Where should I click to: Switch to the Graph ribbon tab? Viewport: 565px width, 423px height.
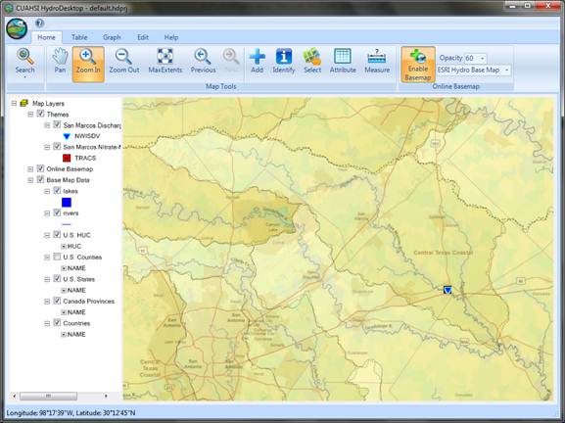pyautogui.click(x=112, y=37)
